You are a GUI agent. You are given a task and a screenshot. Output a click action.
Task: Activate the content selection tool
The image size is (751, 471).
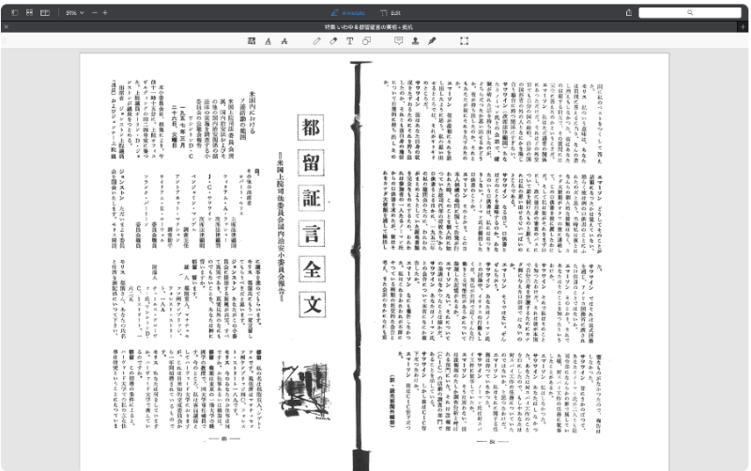464,41
